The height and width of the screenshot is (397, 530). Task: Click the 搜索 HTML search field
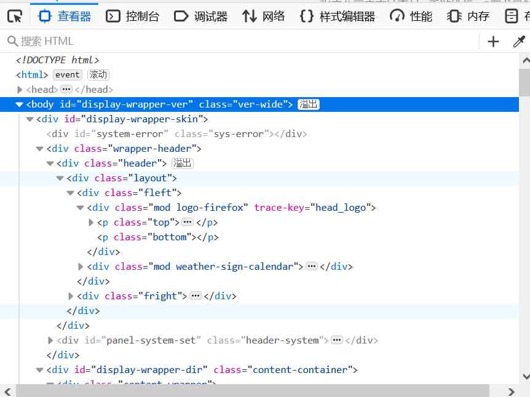[x=240, y=41]
